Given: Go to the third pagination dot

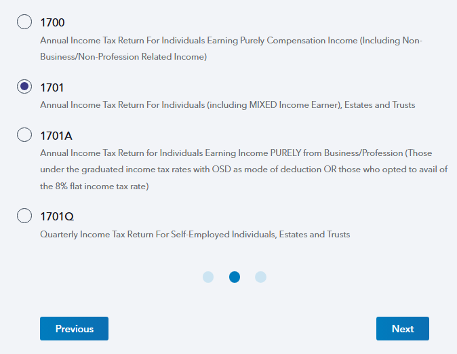Looking at the screenshot, I should click(260, 277).
